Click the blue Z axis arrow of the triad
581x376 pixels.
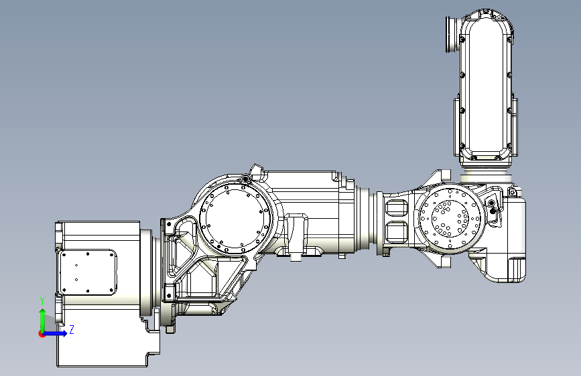point(56,333)
